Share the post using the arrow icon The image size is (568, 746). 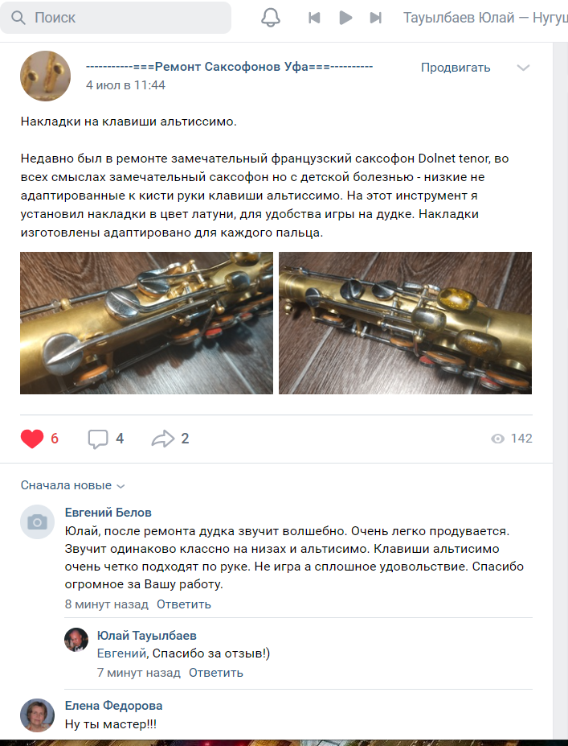pyautogui.click(x=163, y=439)
